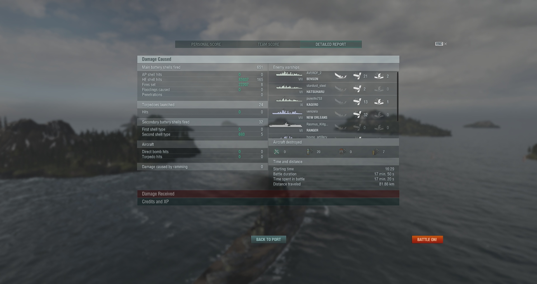Expand the Credits and XP section
537x284 pixels.
click(x=268, y=202)
